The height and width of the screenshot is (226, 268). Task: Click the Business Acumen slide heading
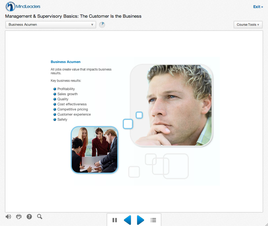(66, 62)
